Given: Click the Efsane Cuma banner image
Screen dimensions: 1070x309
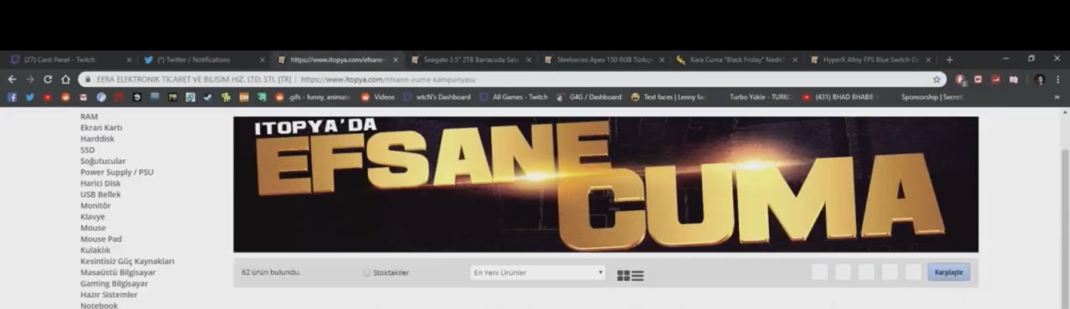Looking at the screenshot, I should tap(606, 184).
